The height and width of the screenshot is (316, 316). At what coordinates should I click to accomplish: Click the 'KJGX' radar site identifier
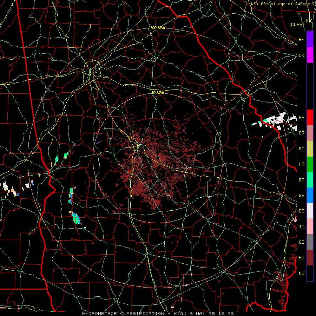coord(180,314)
